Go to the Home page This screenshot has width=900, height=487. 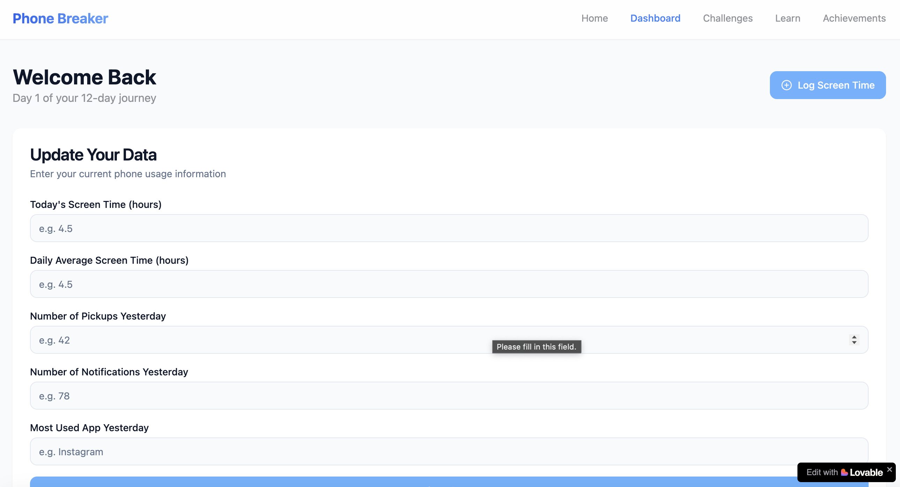(x=594, y=18)
